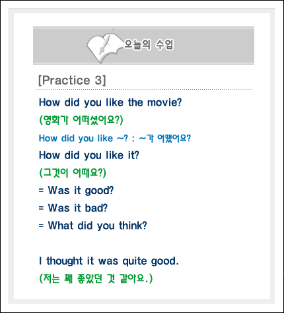284x313 pixels.
Task: Select the sentence How did you like it?
Action: click(89, 155)
